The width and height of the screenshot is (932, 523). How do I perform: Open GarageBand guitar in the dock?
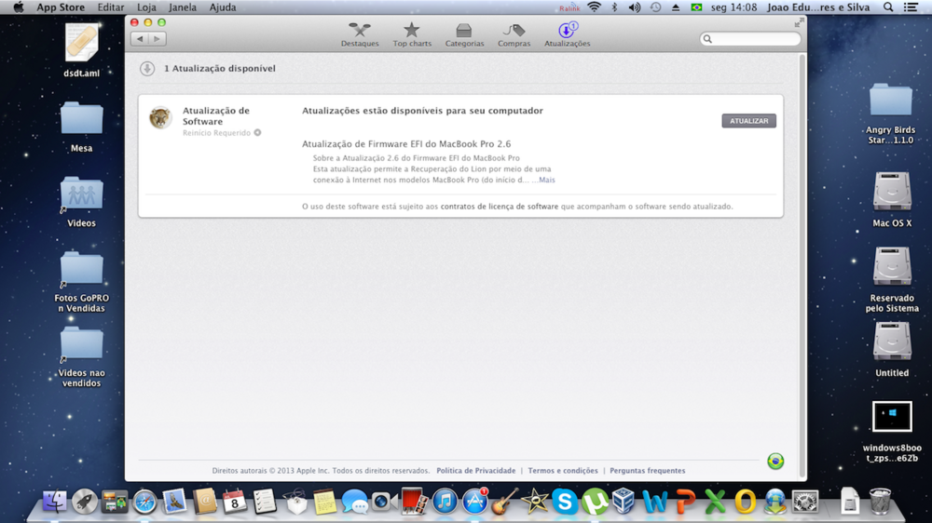[x=504, y=502]
